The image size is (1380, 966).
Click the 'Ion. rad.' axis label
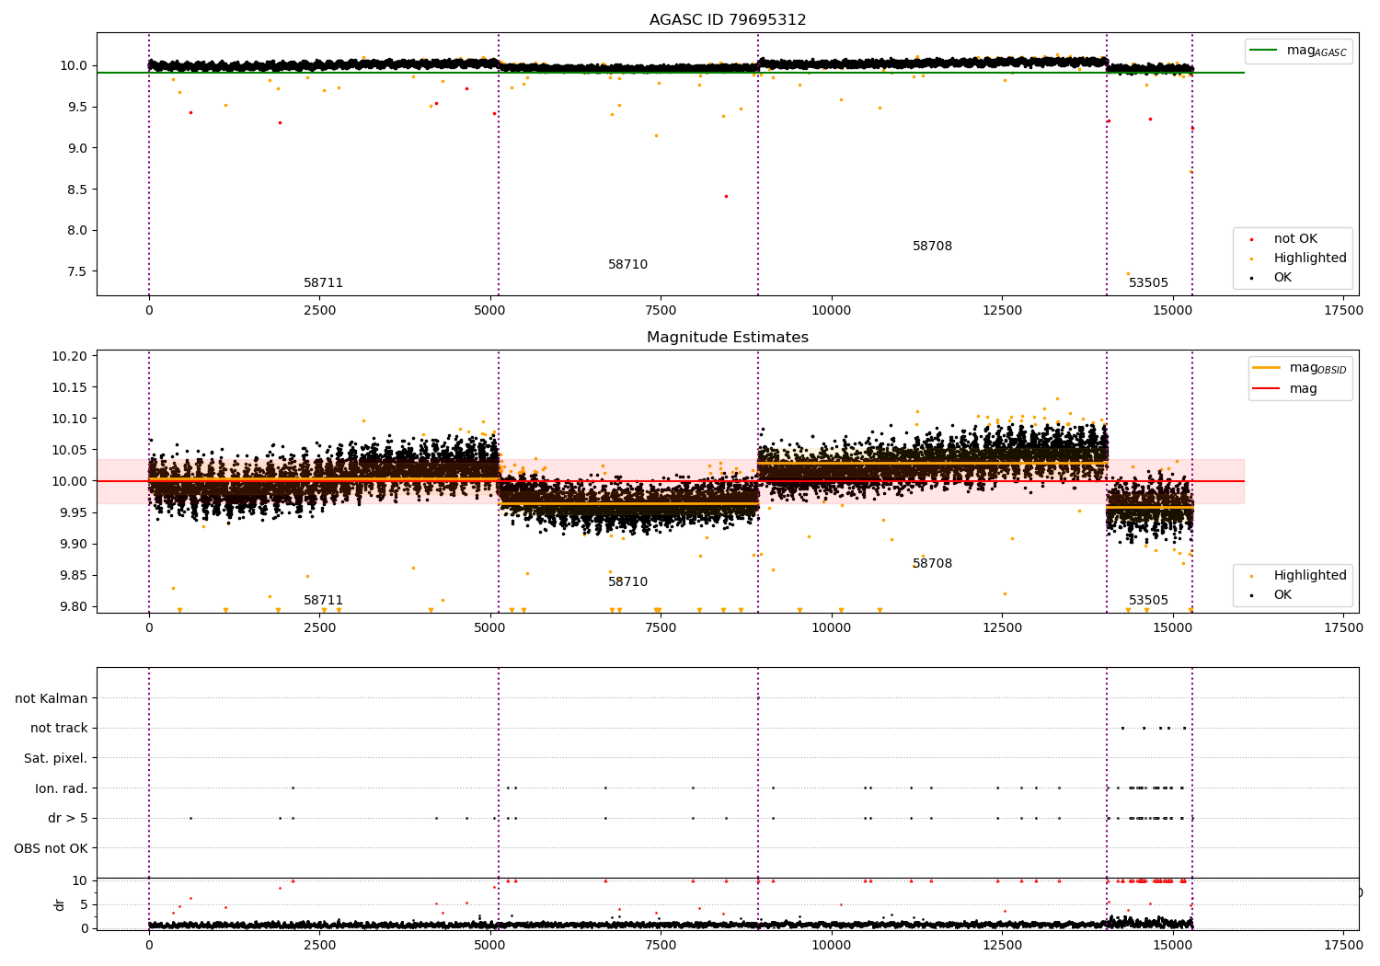62,788
